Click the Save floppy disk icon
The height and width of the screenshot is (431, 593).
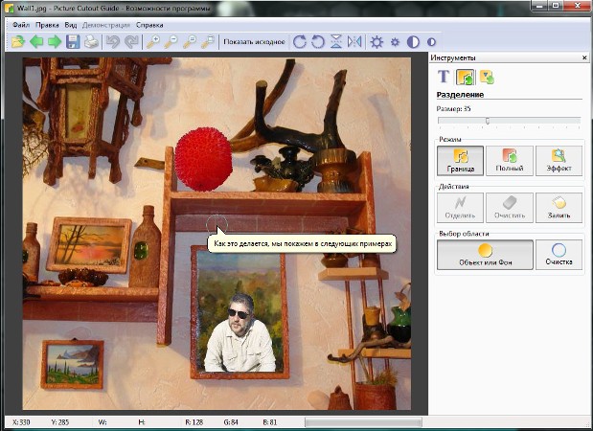click(73, 42)
